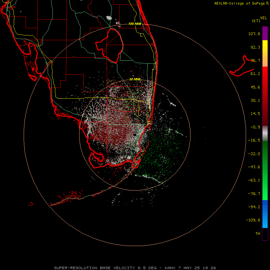The height and width of the screenshot is (270, 270).
Task: Click the -63.1 velocity legend value
Action: coord(254,180)
